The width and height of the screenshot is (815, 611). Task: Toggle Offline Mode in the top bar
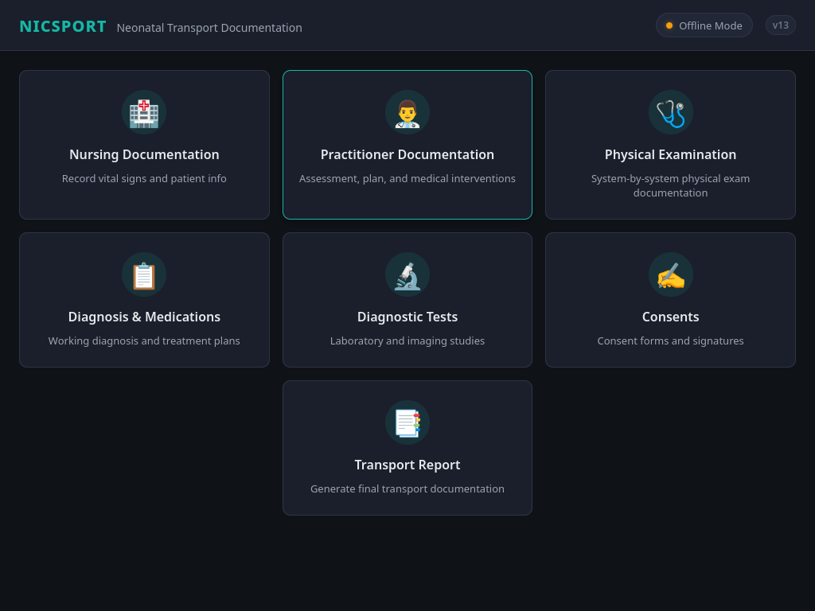(x=704, y=25)
